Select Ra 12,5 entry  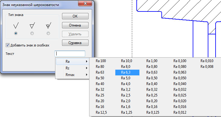coord(101,112)
